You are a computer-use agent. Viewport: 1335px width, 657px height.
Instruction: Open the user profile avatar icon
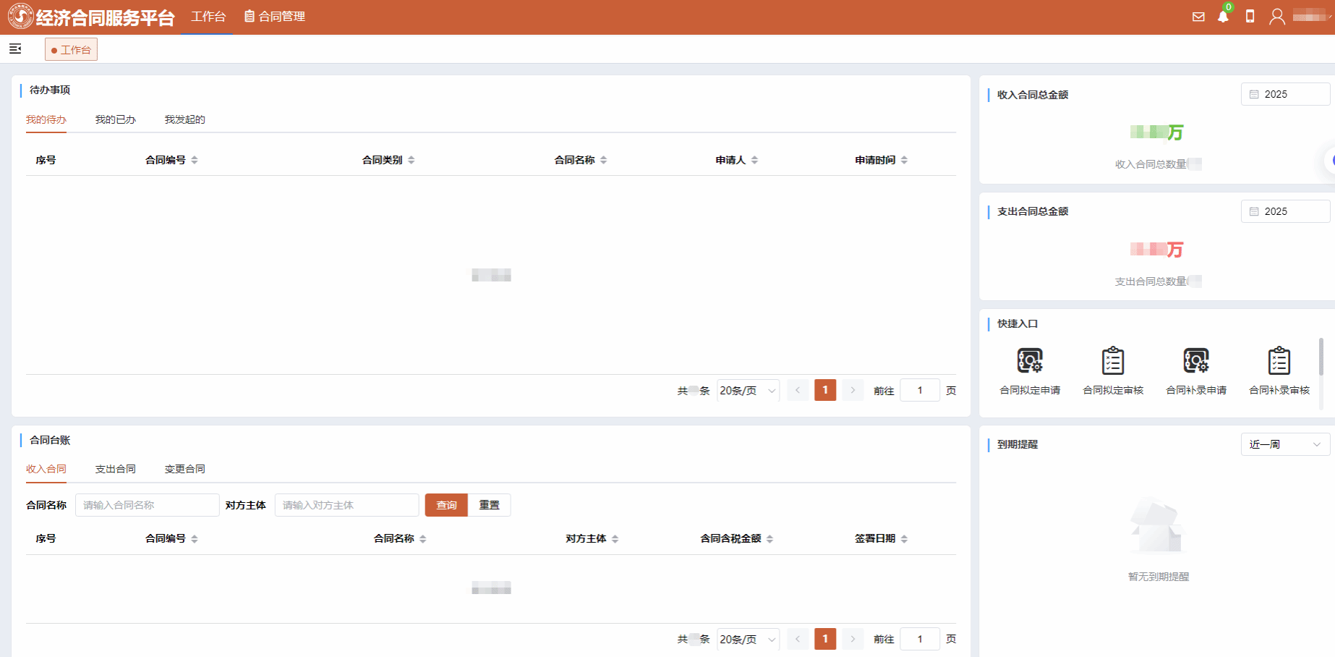(x=1276, y=17)
